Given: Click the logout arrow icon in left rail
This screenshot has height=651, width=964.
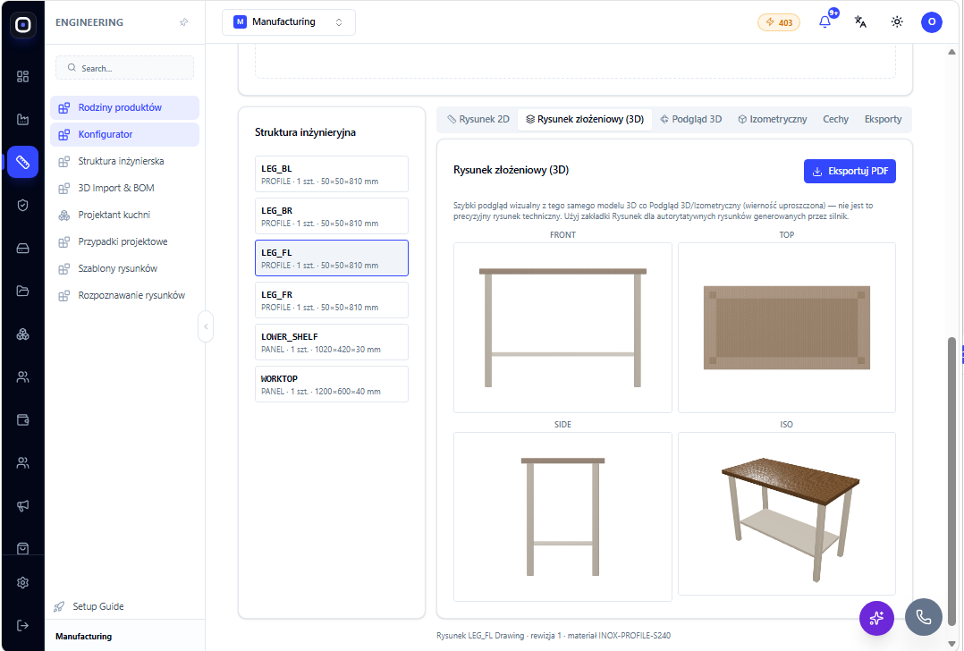Looking at the screenshot, I should point(22,625).
